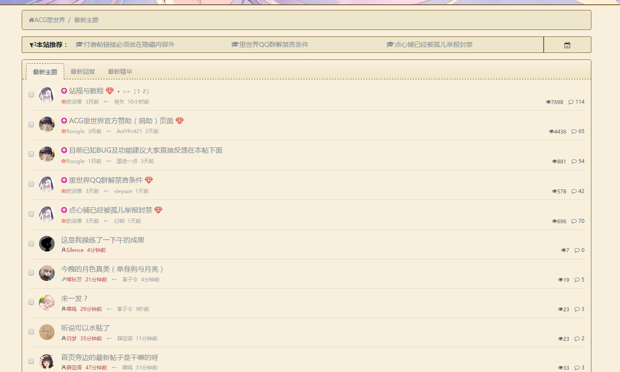Click the reply bubble icon showing 65
The height and width of the screenshot is (372, 620).
pyautogui.click(x=574, y=131)
